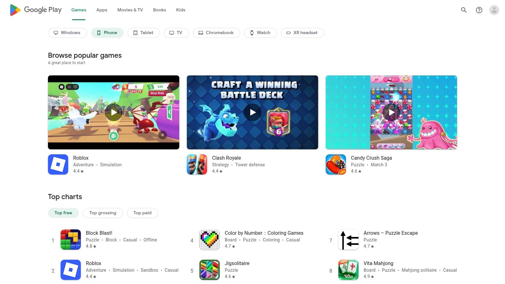Viewport: 505px width, 284px height.
Task: Select the XR headset filter chip
Action: point(302,33)
